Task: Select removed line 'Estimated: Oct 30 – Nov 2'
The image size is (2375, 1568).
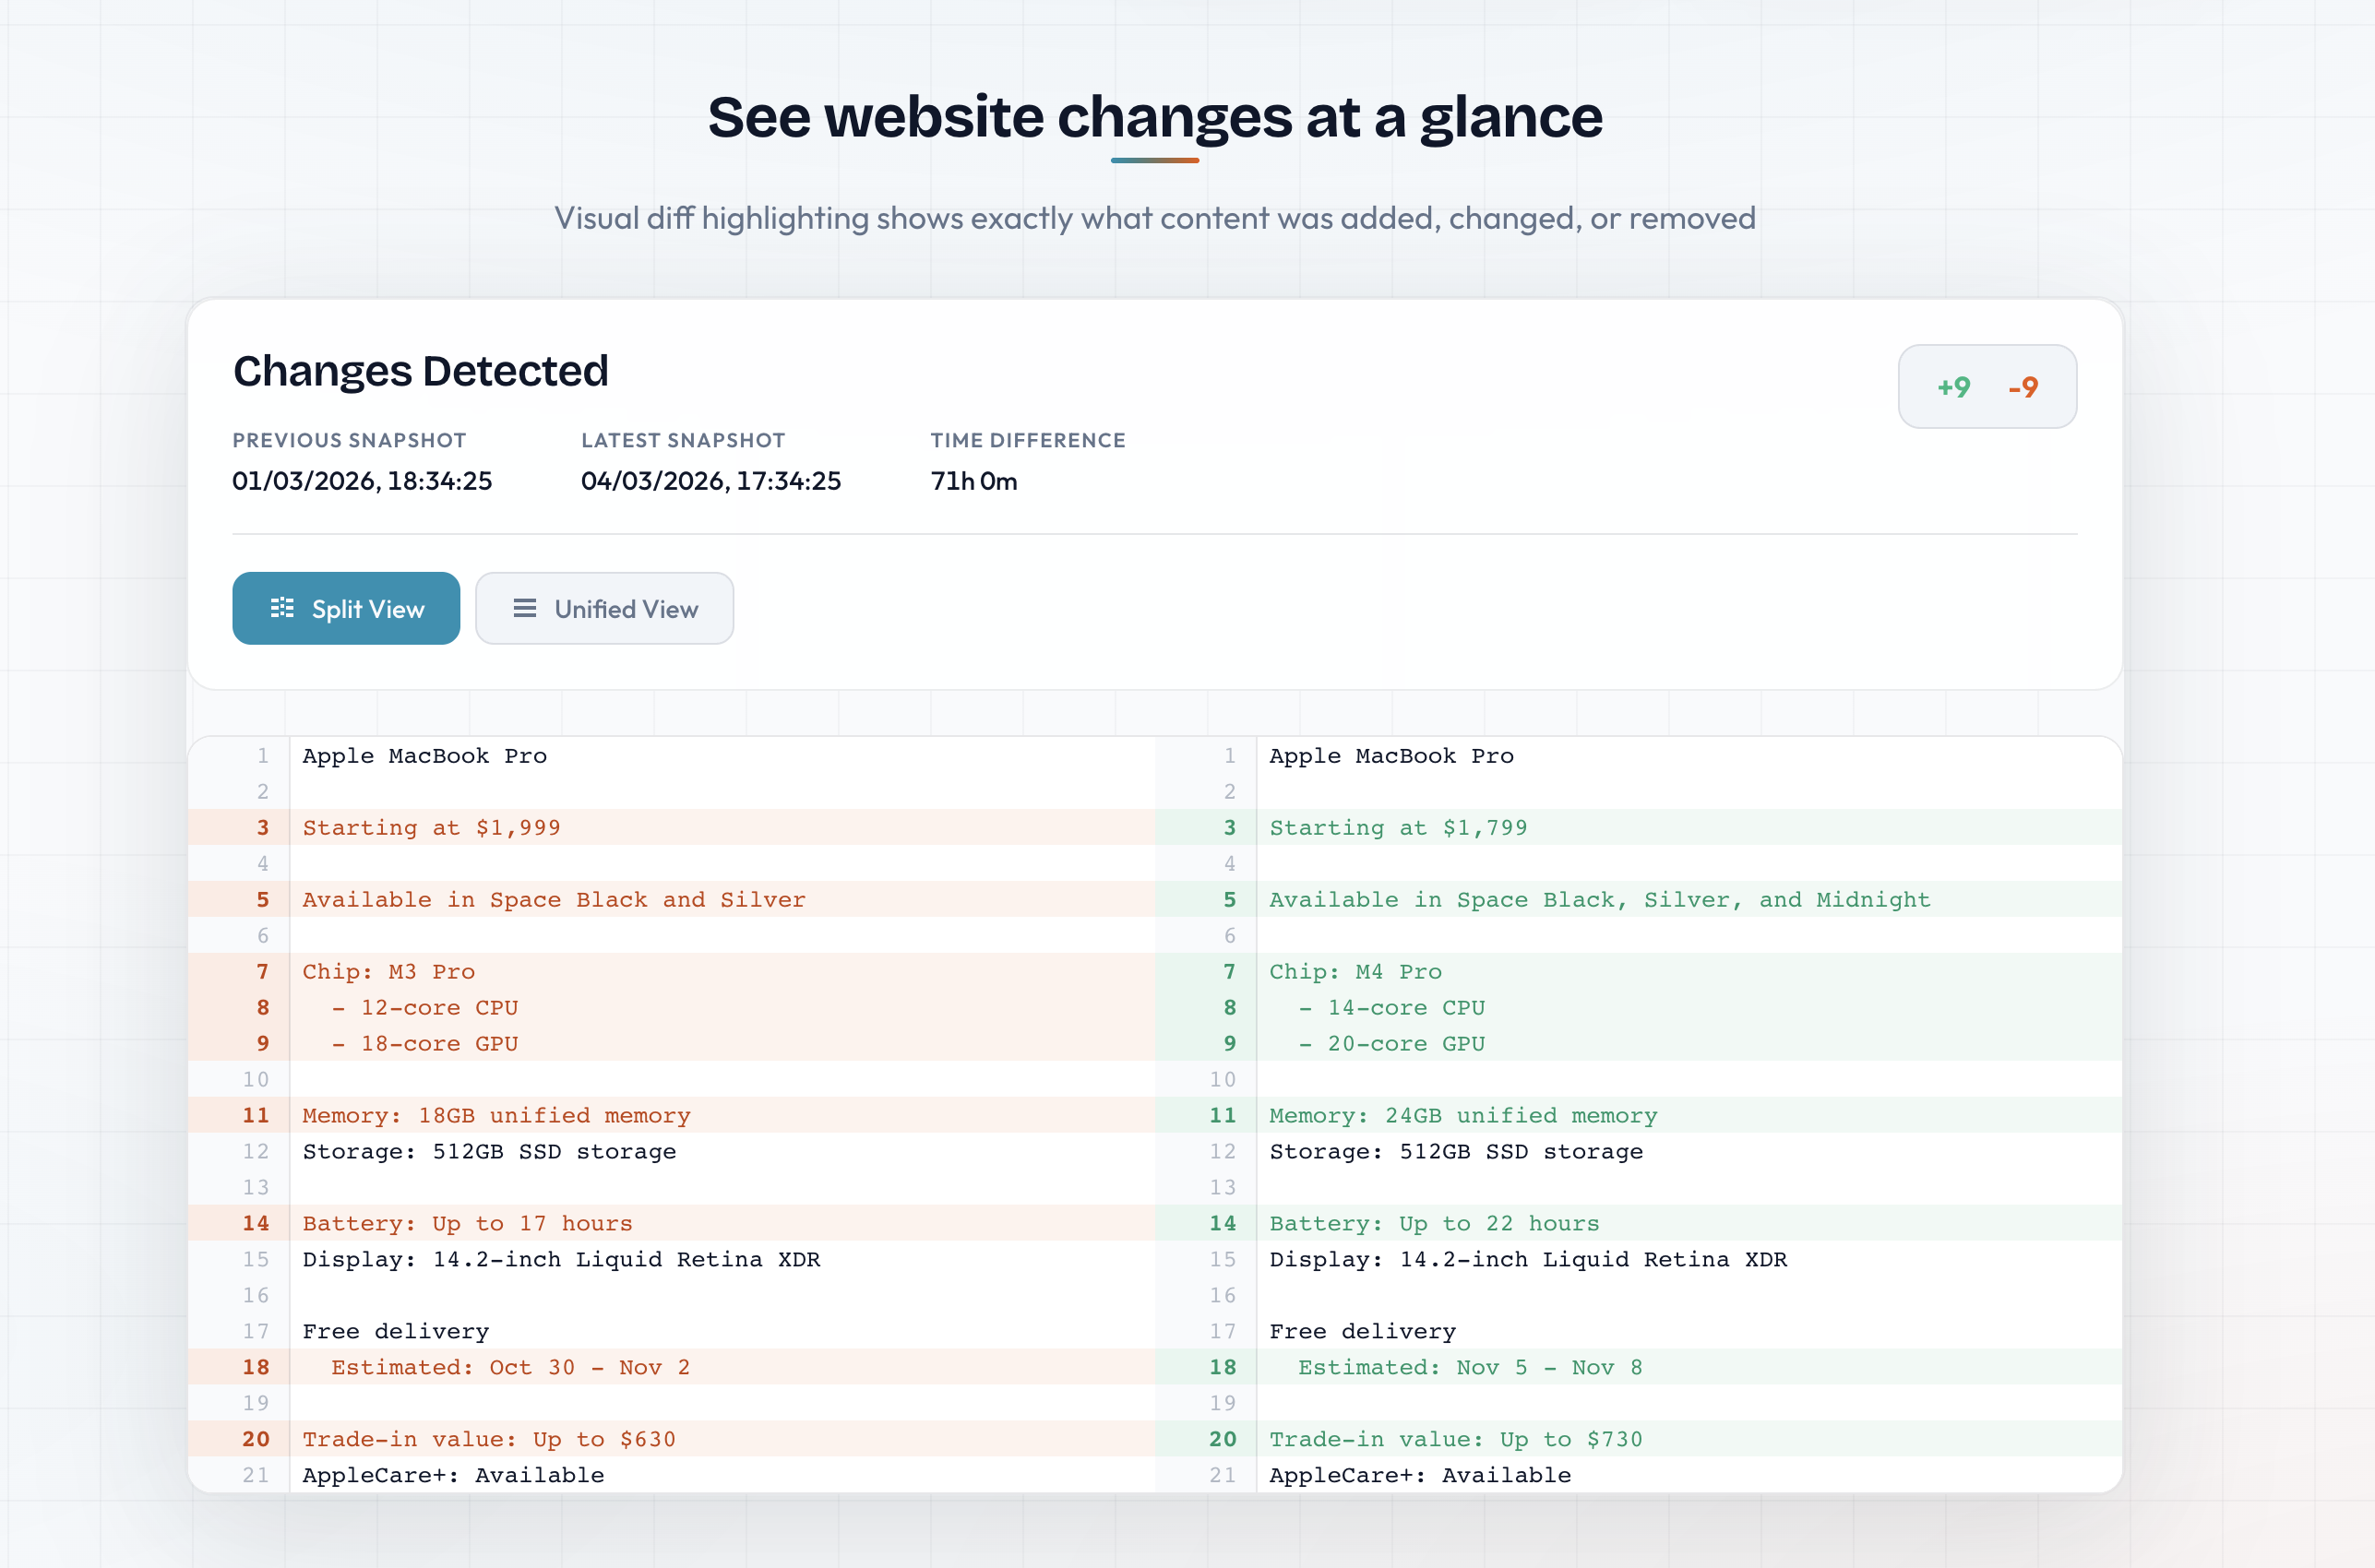Action: tap(672, 1367)
